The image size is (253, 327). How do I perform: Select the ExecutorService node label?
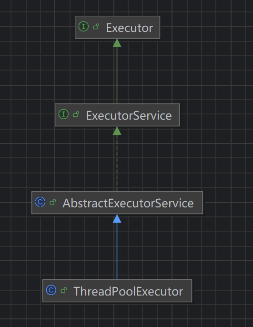(129, 115)
